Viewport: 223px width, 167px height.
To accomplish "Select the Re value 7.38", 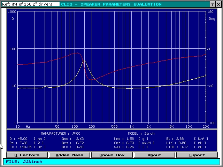I will [23, 143].
